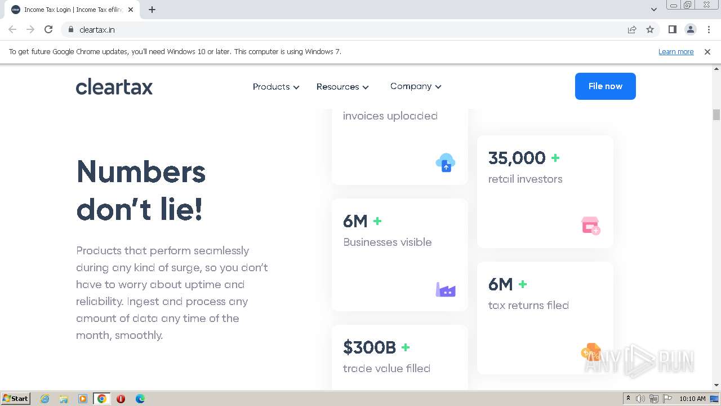721x406 pixels.
Task: Dismiss the Chrome update notification bar
Action: coord(707,51)
